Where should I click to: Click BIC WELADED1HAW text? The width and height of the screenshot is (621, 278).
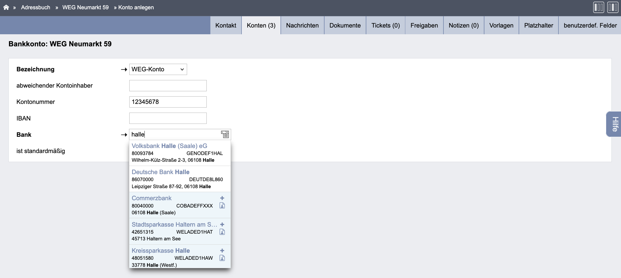click(194, 258)
